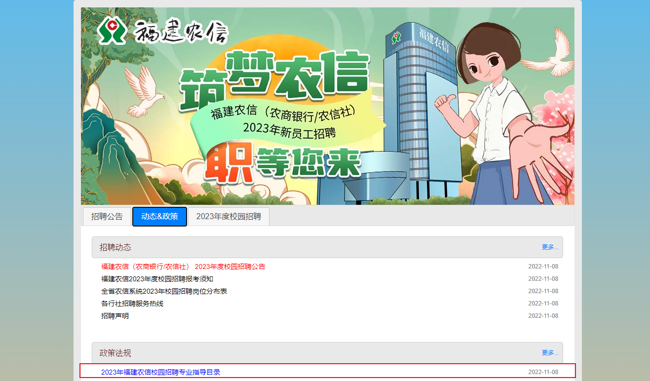Click the date beside 福建农信2023年度校园招聘报考须知
Image resolution: width=650 pixels, height=381 pixels.
[x=543, y=279]
